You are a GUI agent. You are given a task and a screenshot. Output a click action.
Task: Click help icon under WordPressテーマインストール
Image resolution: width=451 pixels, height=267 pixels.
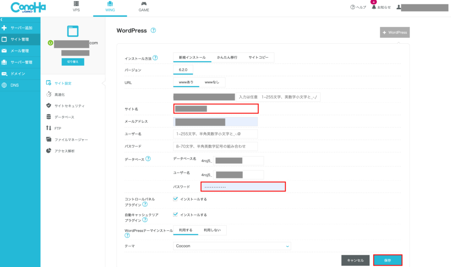coord(127,235)
